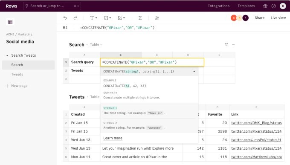Open the text format T dropdown
Viewport: 290px width, 165px height.
coord(93,18)
